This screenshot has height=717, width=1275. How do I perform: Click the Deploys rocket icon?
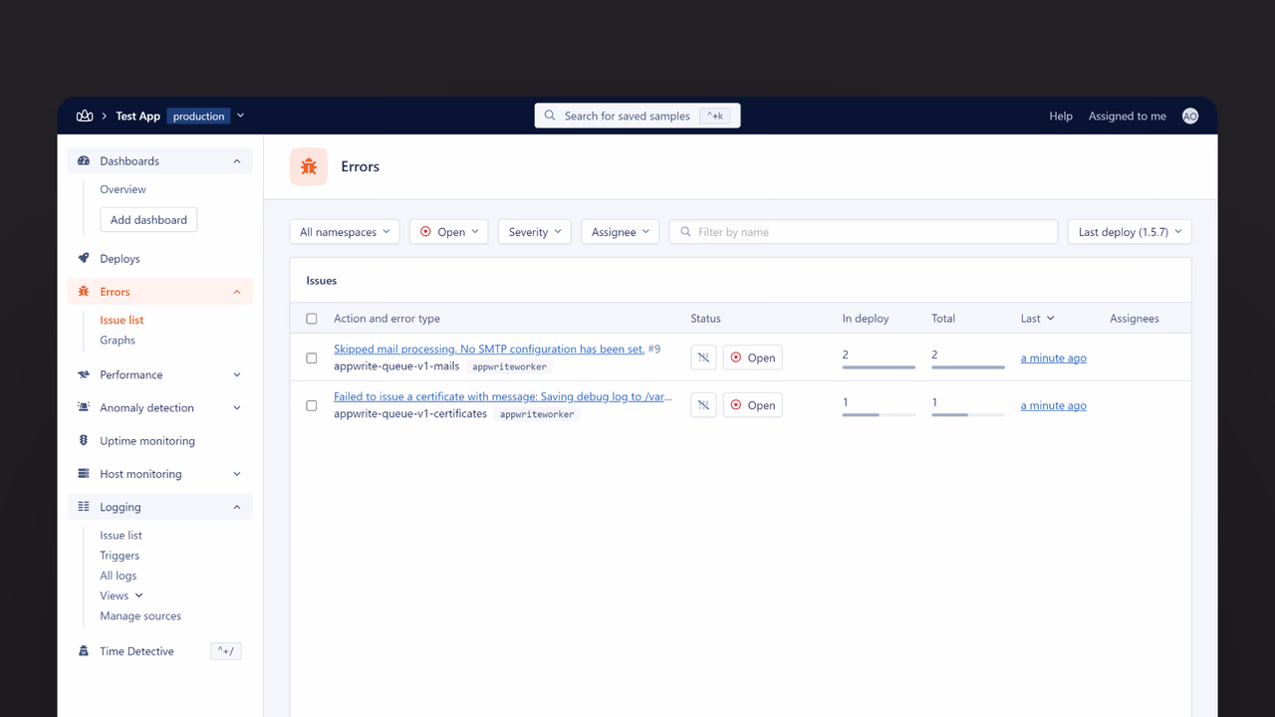pyautogui.click(x=84, y=258)
